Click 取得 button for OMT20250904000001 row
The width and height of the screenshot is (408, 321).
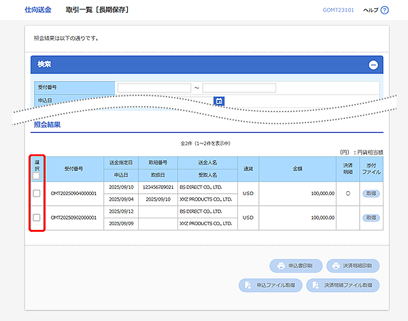coord(371,193)
